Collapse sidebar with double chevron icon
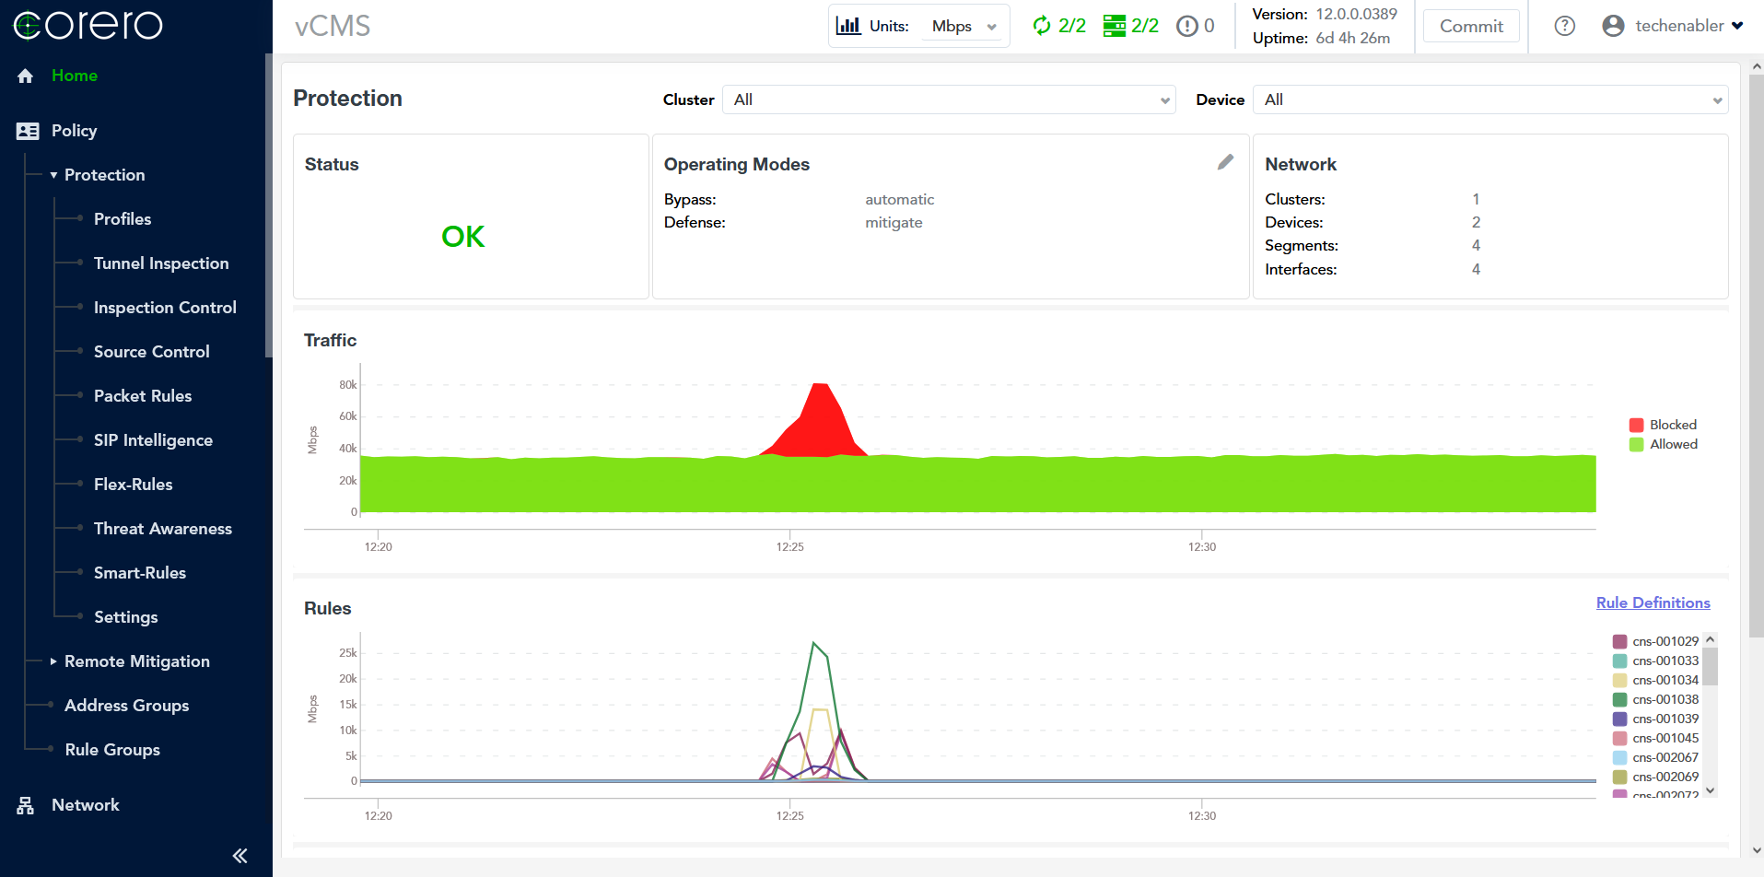1764x877 pixels. click(239, 856)
